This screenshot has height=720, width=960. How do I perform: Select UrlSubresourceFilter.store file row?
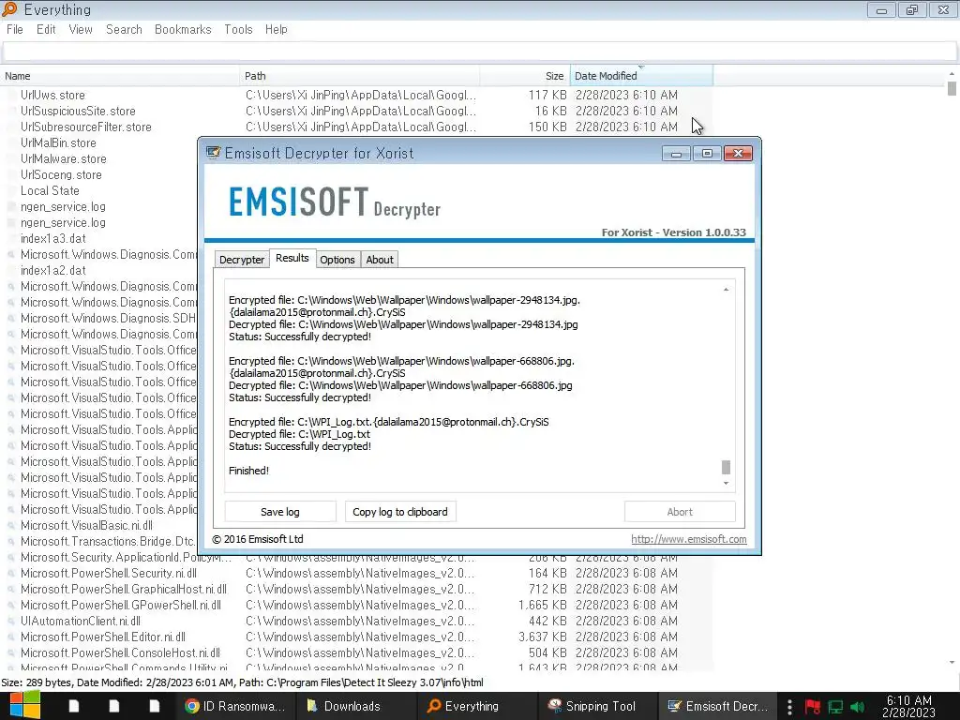click(x=357, y=127)
